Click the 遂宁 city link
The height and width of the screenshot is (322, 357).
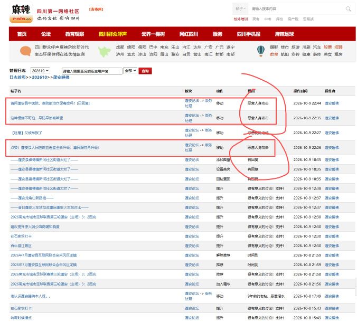pyautogui.click(x=230, y=47)
